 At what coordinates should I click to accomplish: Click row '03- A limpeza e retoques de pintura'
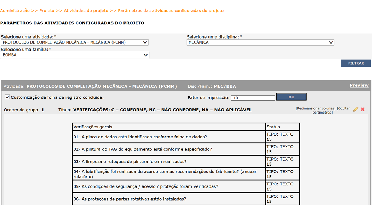pos(169,161)
